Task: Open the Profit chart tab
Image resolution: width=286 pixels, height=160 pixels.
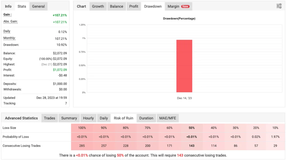Action: 134,6
